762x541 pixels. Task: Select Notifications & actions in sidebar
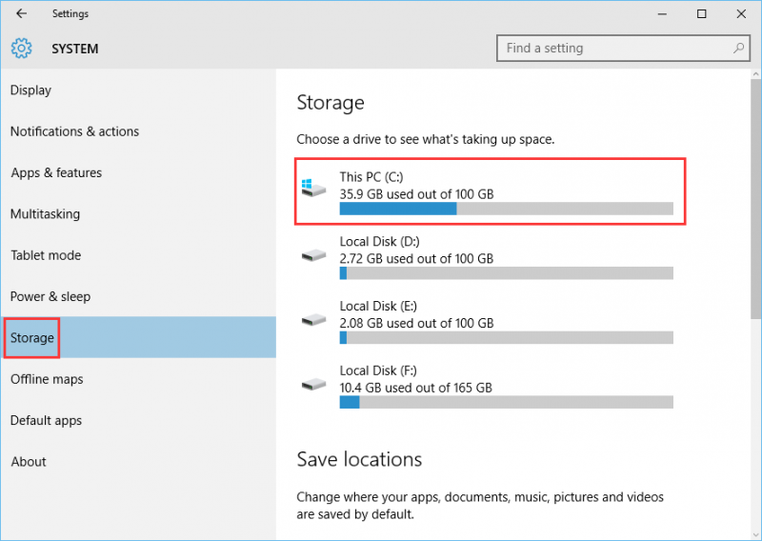[x=74, y=131]
